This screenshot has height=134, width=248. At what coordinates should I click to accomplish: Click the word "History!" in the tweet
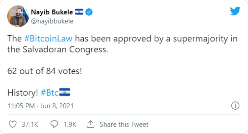coord(22,92)
